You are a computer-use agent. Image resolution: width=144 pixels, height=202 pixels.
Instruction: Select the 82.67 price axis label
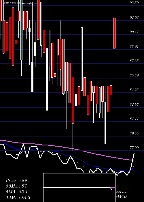[134, 104]
